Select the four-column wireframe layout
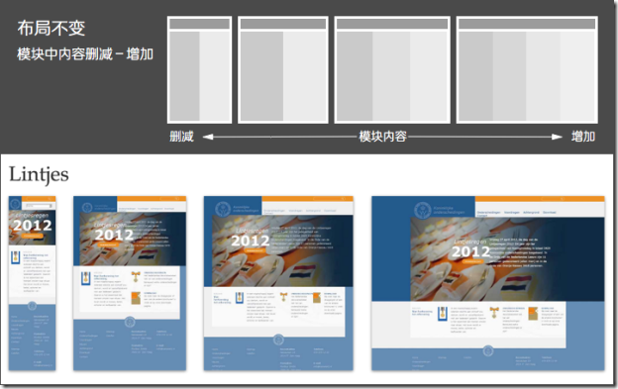Viewport: 618px width, 389px height. click(527, 69)
